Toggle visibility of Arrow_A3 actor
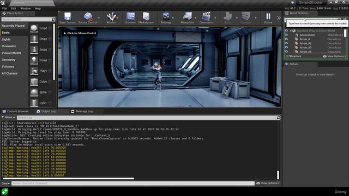349x196 pixels. coord(286,47)
